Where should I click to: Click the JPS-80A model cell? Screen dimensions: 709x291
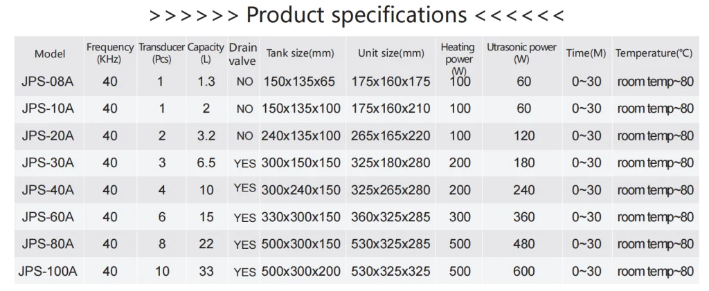pyautogui.click(x=48, y=244)
